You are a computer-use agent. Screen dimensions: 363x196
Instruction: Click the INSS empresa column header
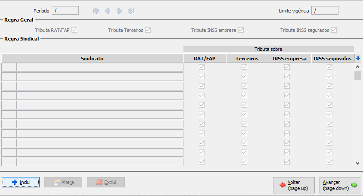click(290, 59)
